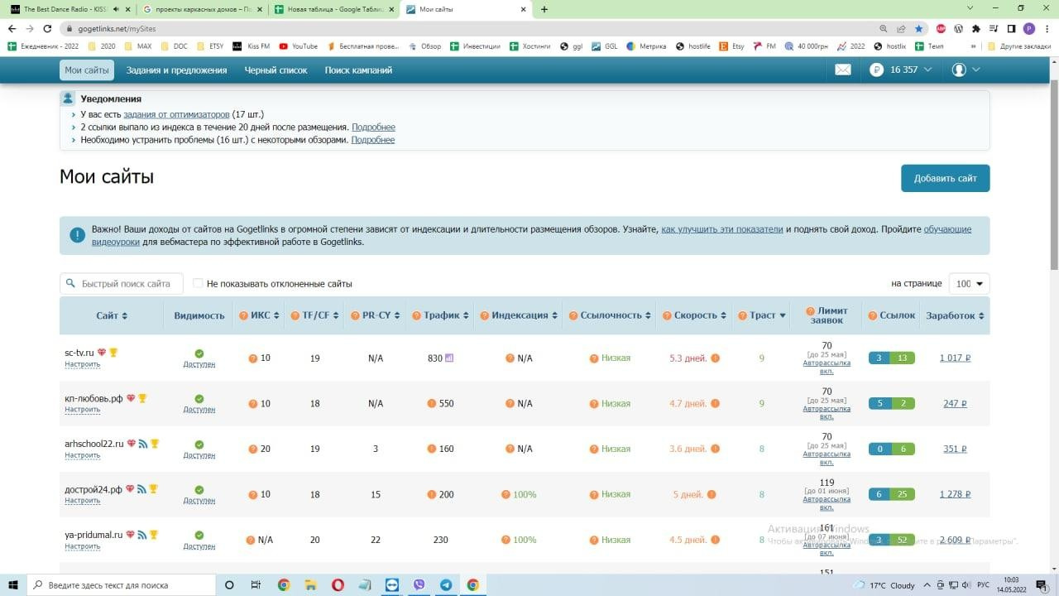Open Подробнее link about dropped links

pos(373,127)
